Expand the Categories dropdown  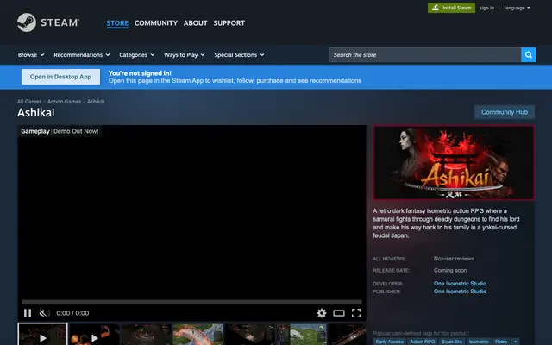tap(137, 55)
